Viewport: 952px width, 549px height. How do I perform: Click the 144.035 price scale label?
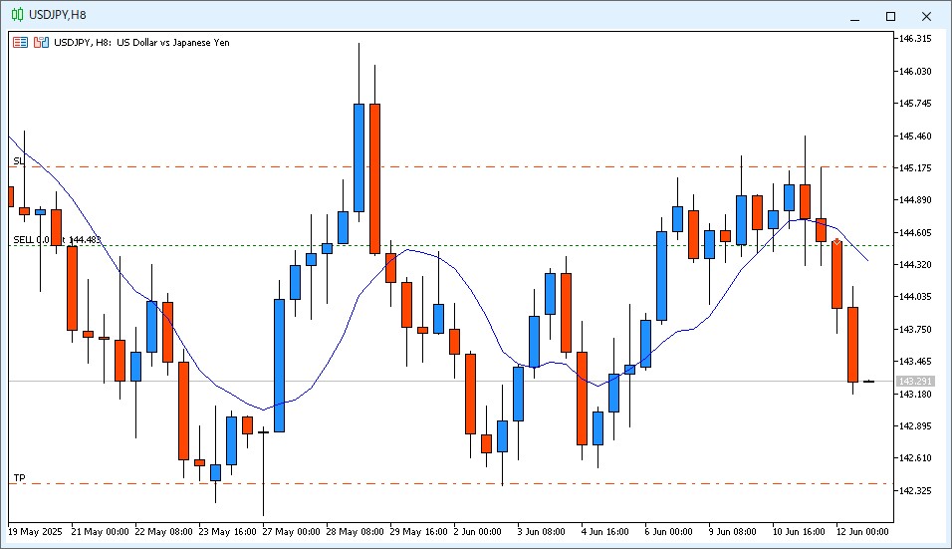[x=915, y=297]
